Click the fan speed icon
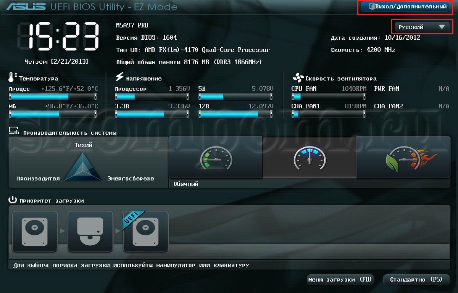 [x=298, y=78]
